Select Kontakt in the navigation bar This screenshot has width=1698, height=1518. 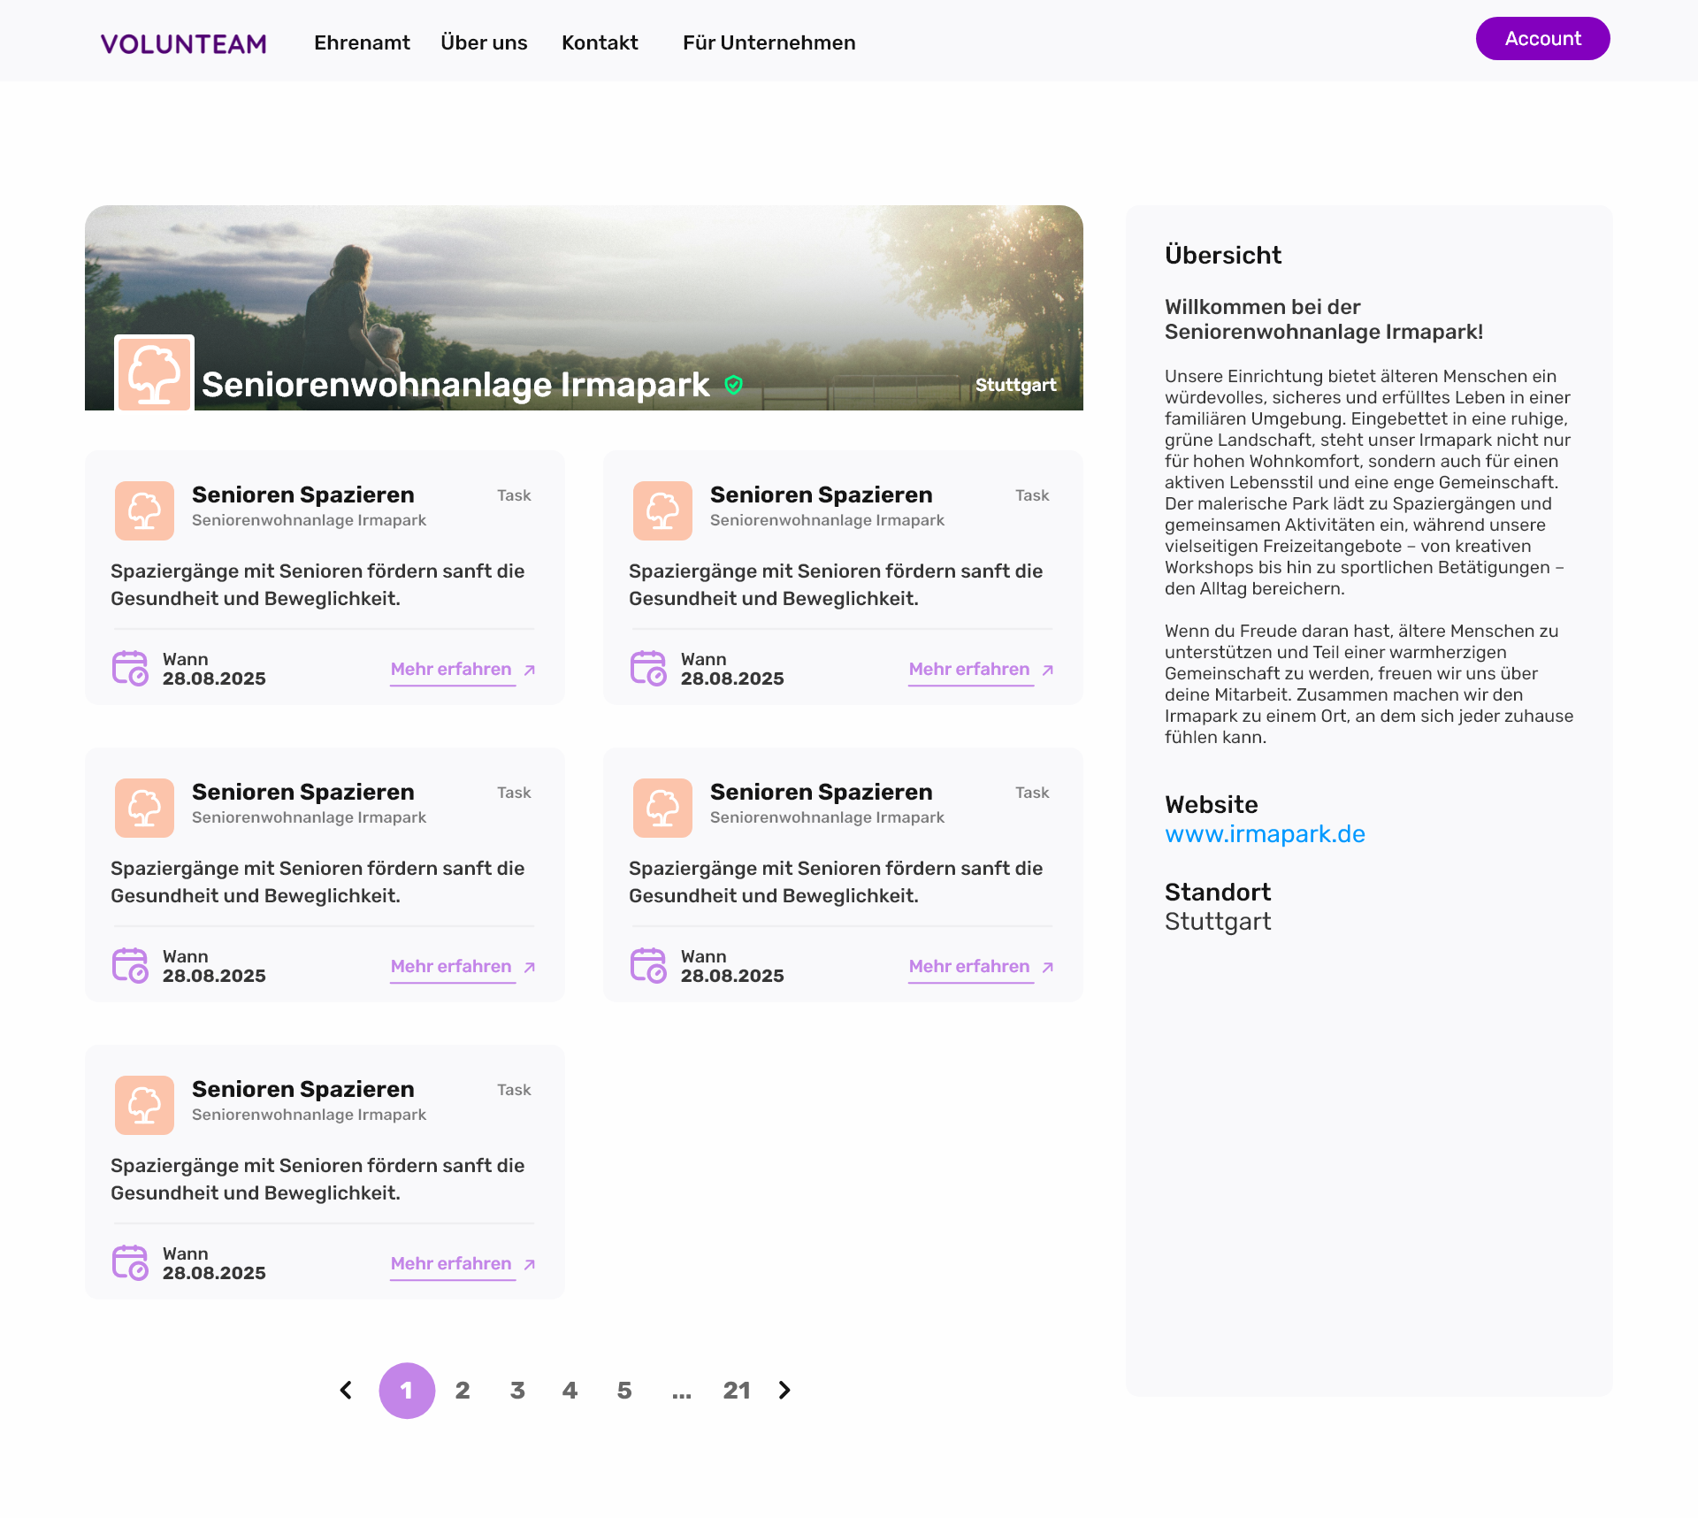click(x=600, y=42)
